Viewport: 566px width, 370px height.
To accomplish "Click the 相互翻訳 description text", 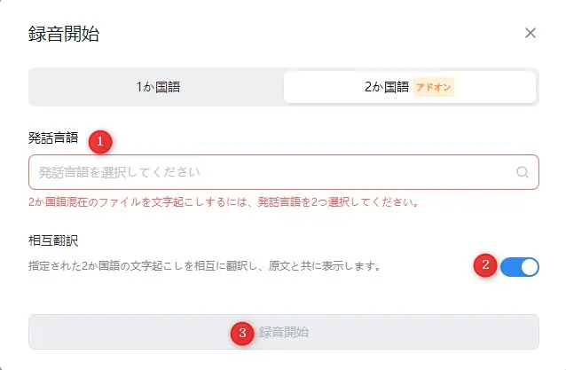I will click(x=204, y=265).
